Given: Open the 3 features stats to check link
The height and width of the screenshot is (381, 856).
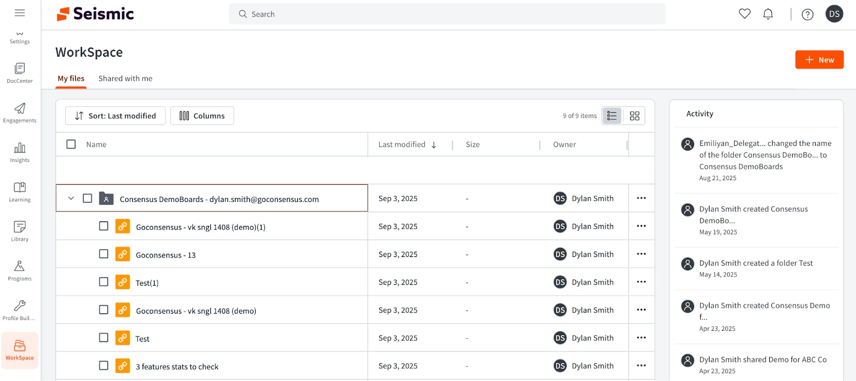Looking at the screenshot, I should (x=177, y=367).
